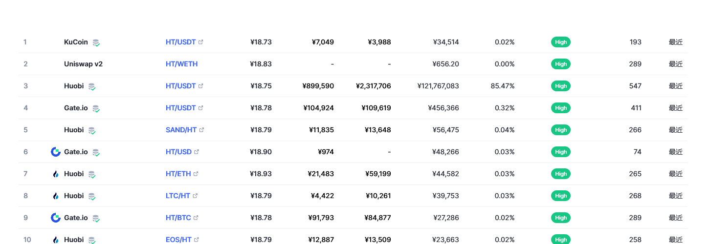
Task: Click the Gate.io logo in row 6
Action: click(x=56, y=152)
